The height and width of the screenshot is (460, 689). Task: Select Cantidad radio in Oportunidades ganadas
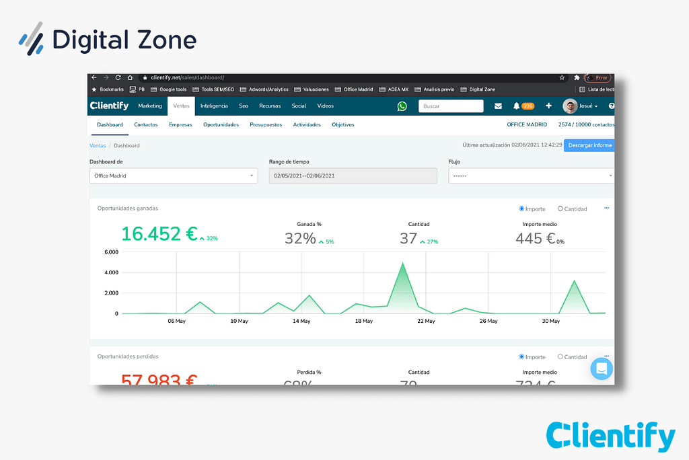[x=560, y=209]
